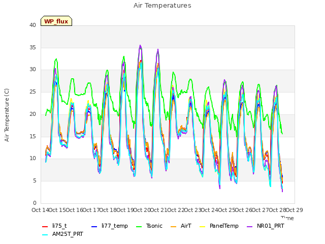
Task: Click the NR01_PRT legend entry
Action: coord(266,226)
